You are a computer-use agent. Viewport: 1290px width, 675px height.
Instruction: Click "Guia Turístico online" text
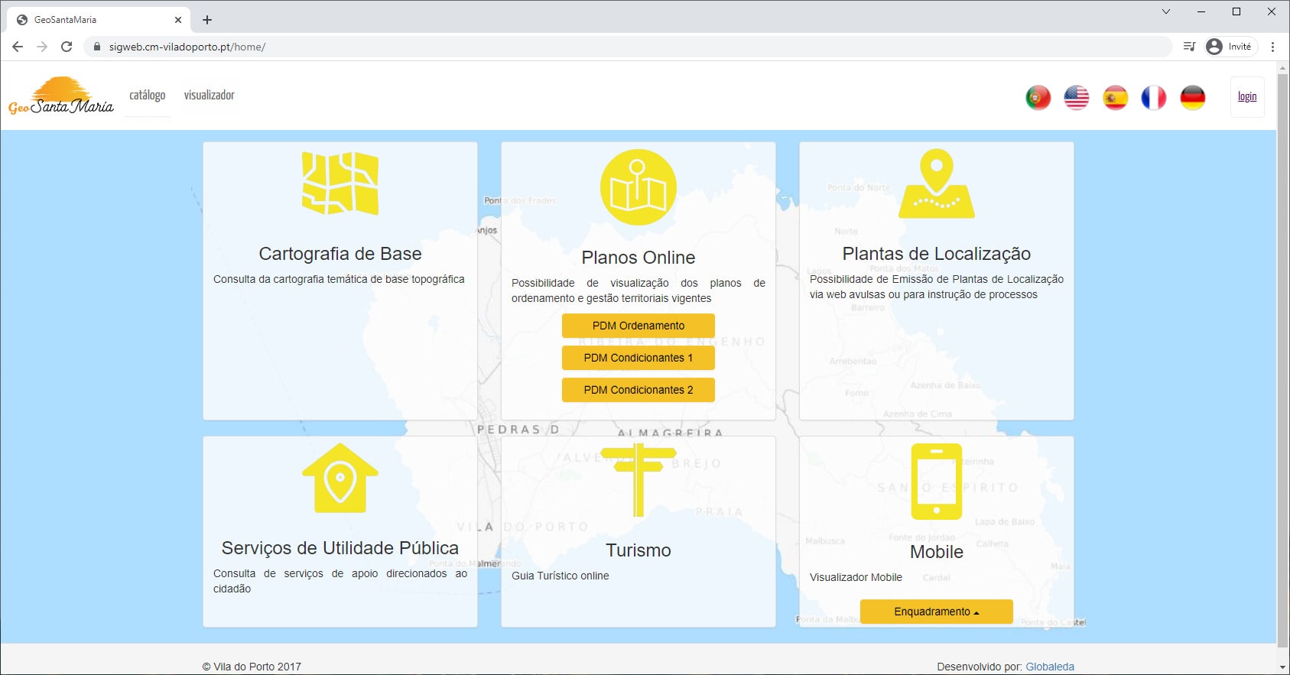coord(561,576)
